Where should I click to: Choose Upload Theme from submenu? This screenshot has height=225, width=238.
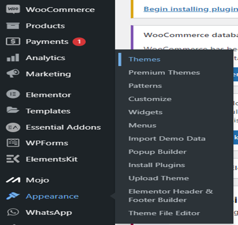[159, 178]
